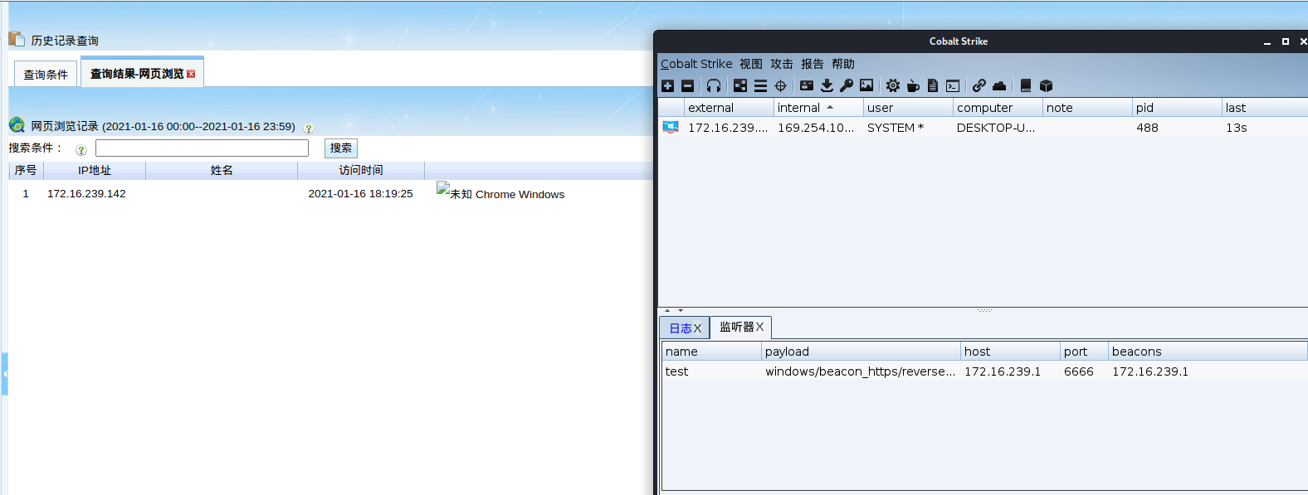1308x495 pixels.
Task: Click the payload column header in listeners
Action: 861,351
